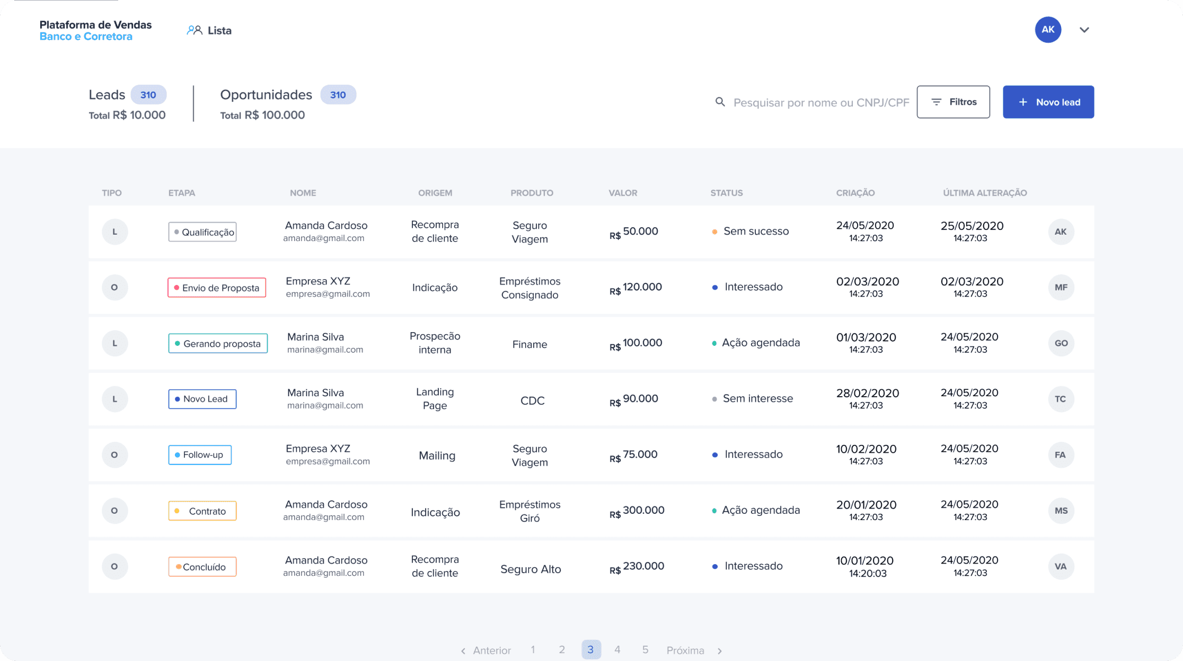Click the Envio de Proposta stage tag

click(217, 288)
